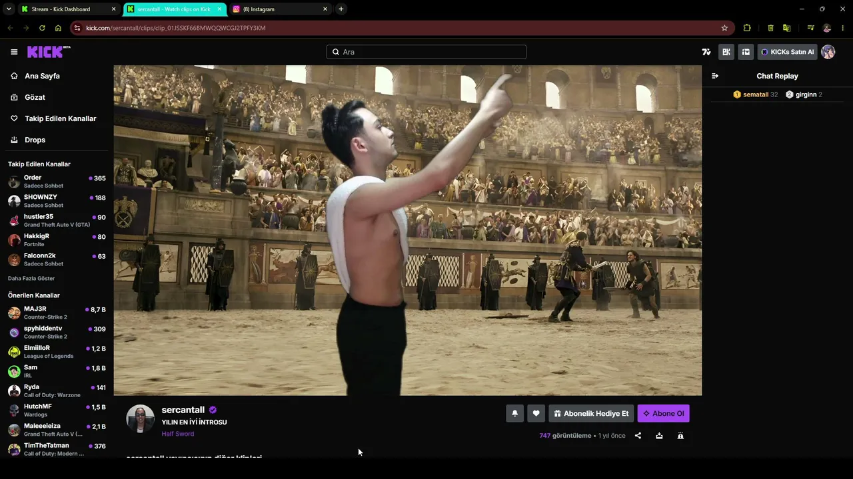Viewport: 853px width, 479px height.
Task: Open the Maleeeieiza recommended channel
Action: point(57,430)
